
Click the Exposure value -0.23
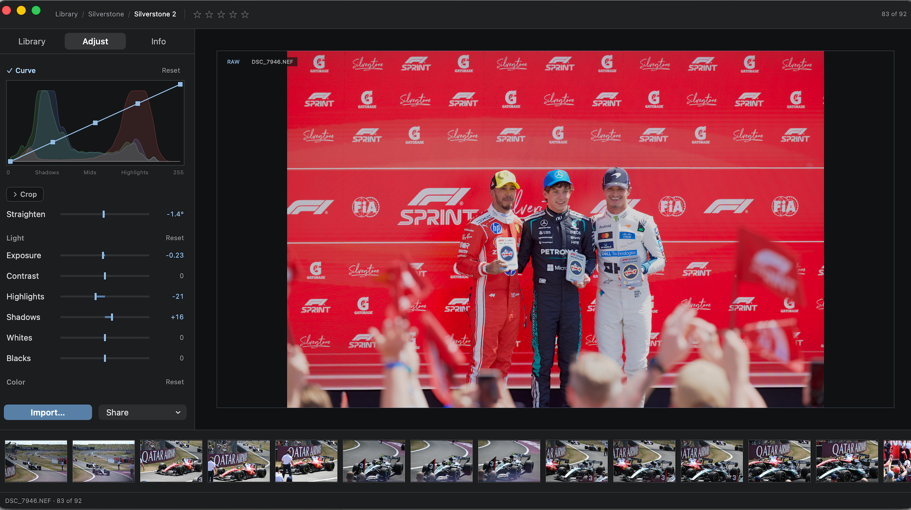(x=175, y=255)
